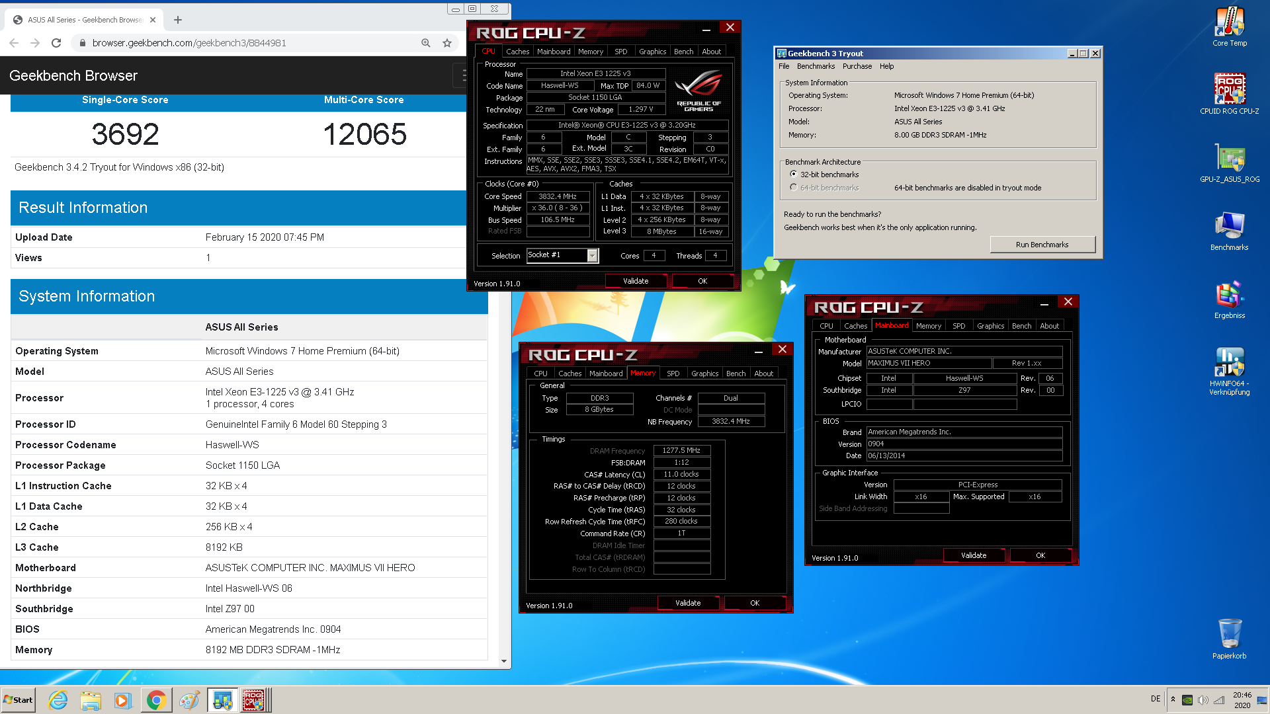
Task: Open Internet Explorer from the taskbar
Action: coord(58,700)
